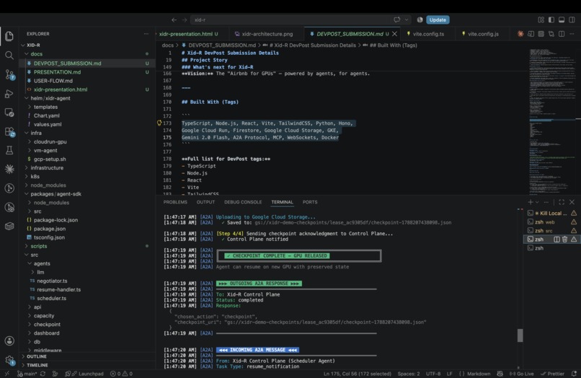Open the Copilot chat icon in title bar
This screenshot has height=378, width=581.
click(x=397, y=19)
